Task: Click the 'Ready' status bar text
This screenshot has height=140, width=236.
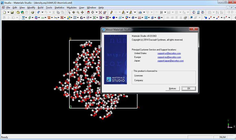Action: coord(4,137)
